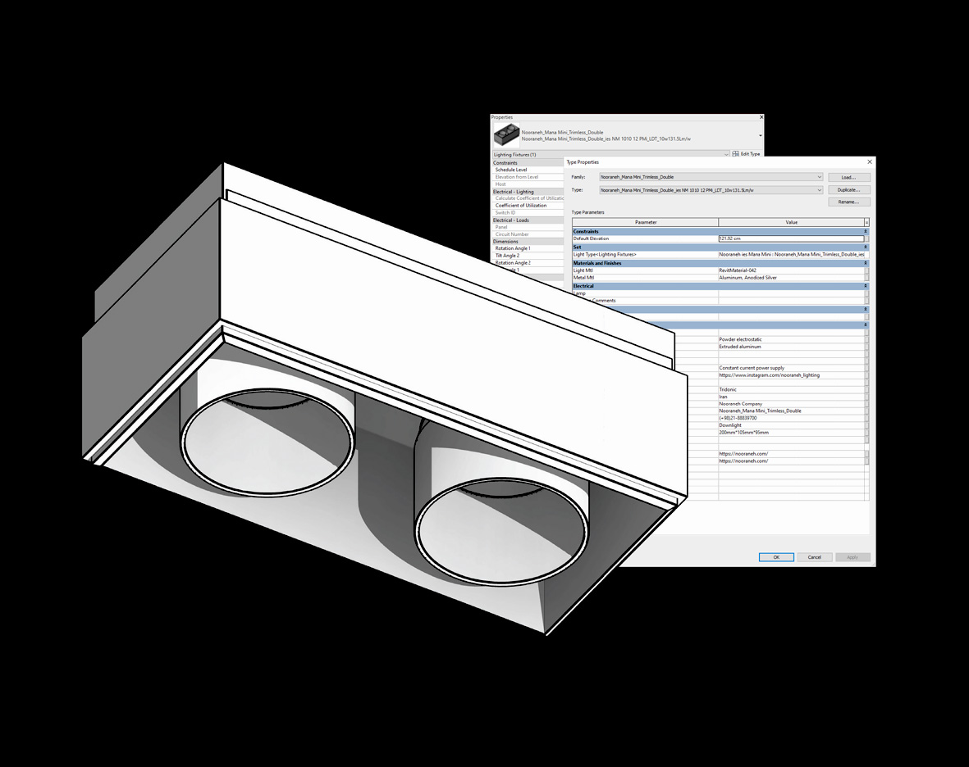
Task: Click the lighting fixture family preview thumbnail
Action: point(505,135)
